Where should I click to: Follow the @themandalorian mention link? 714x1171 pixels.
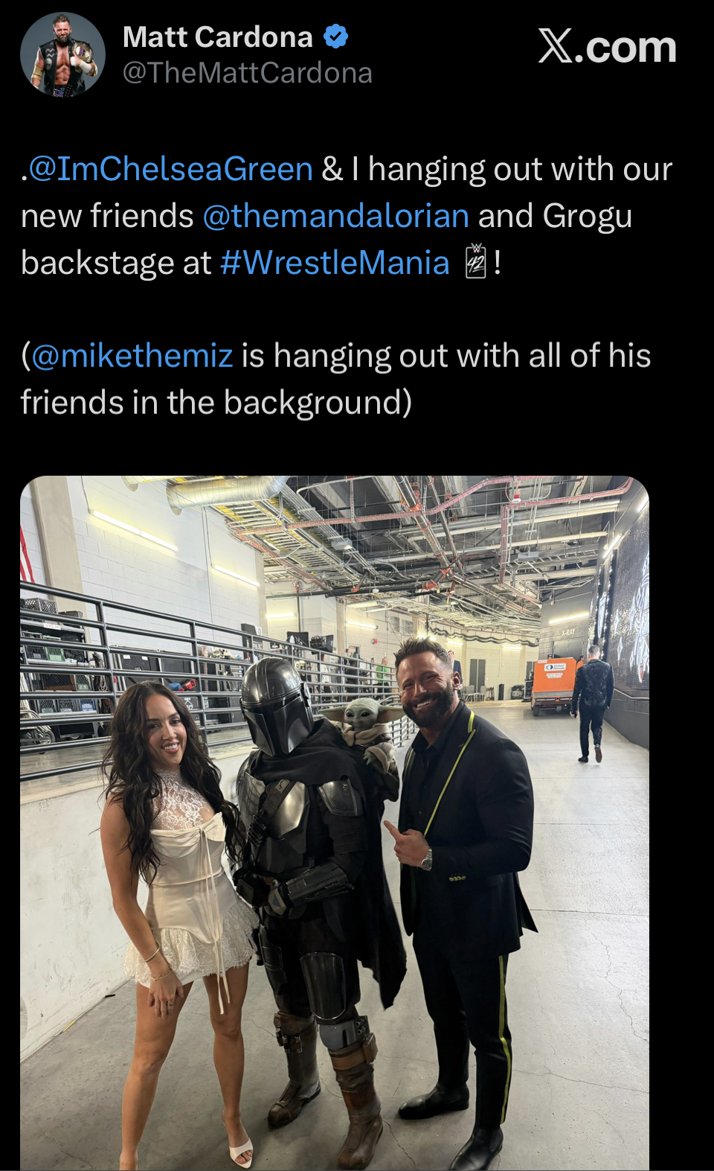tap(335, 216)
